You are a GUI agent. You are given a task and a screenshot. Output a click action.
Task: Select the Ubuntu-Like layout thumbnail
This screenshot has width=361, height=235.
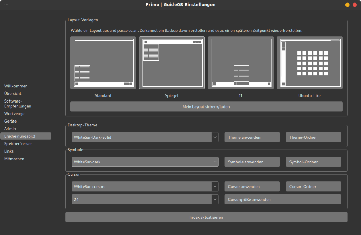(x=309, y=63)
